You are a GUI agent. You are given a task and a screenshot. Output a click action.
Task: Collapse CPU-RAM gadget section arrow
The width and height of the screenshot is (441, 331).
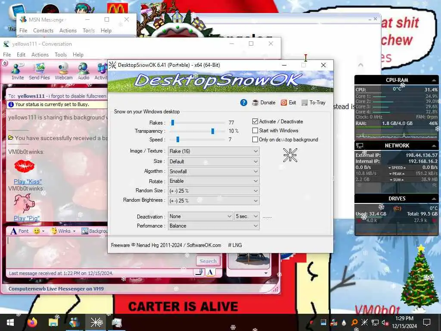pyautogui.click(x=434, y=80)
